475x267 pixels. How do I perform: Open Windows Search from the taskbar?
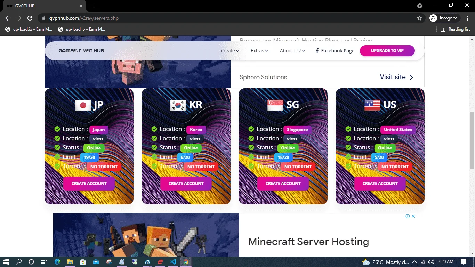pos(19,262)
